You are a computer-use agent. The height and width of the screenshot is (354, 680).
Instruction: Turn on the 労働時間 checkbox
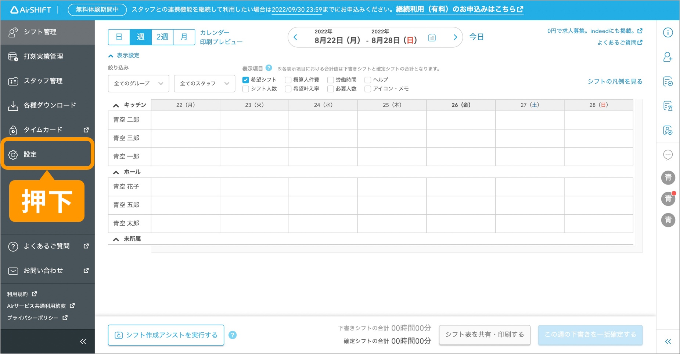(330, 80)
